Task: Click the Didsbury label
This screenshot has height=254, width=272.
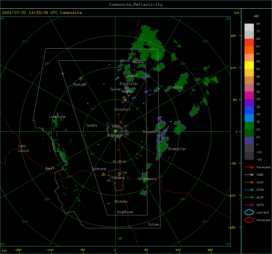Action: point(114,135)
